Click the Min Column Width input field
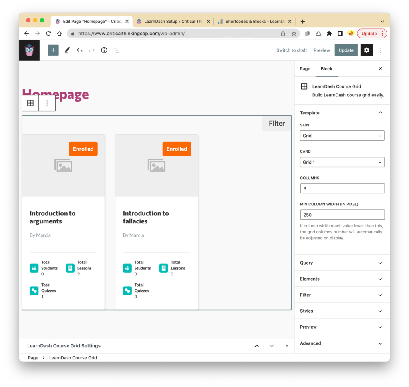Viewport: 409px width, 387px height. (342, 215)
